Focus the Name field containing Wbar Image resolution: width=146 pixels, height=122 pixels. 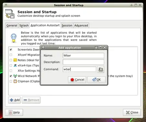click(x=83, y=55)
